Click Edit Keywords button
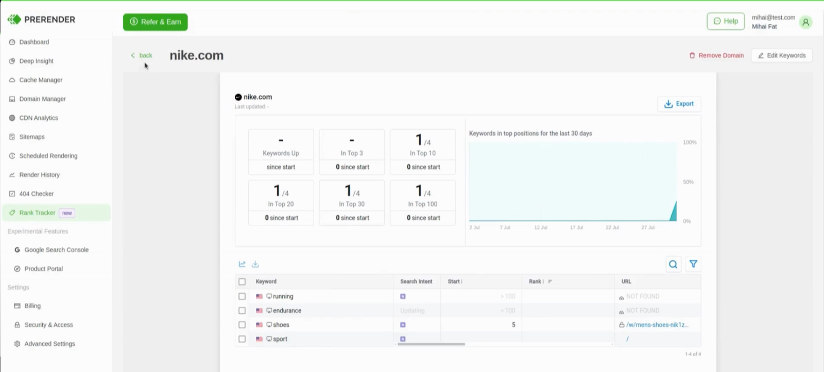The height and width of the screenshot is (372, 824). [x=781, y=56]
